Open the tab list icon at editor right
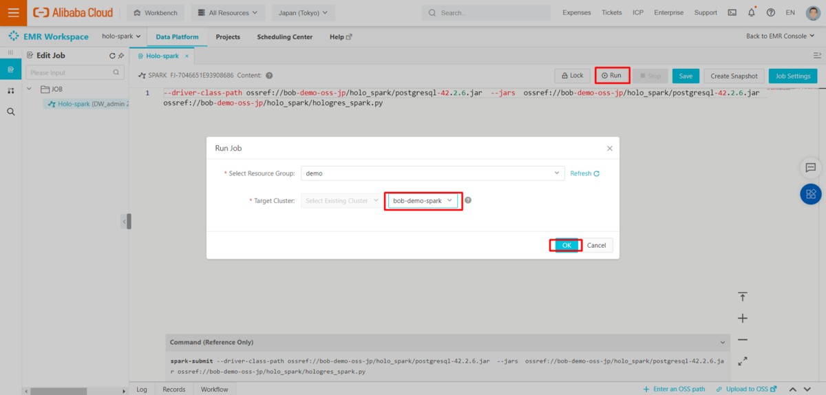 pyautogui.click(x=817, y=55)
